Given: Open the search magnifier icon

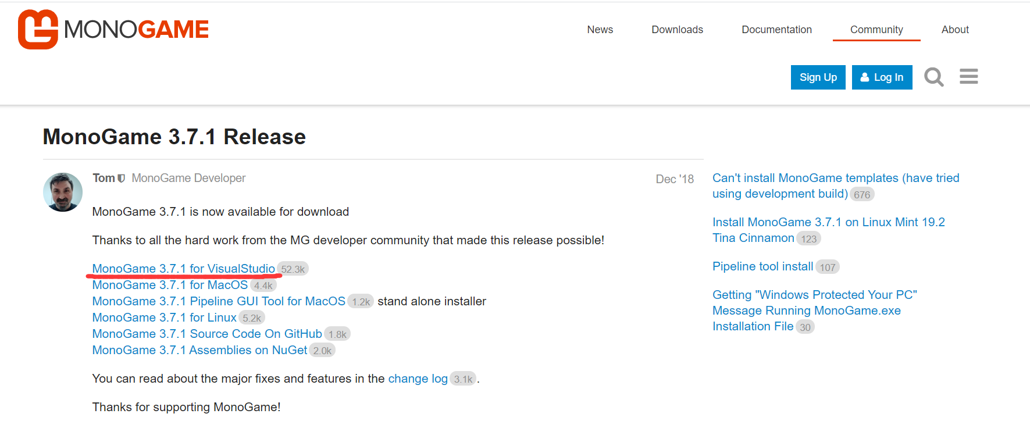Looking at the screenshot, I should (933, 77).
